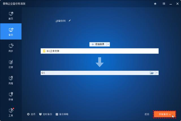181x121 pixels.
Task: Expand the destination path dropdown arrow
Action: pyautogui.click(x=157, y=73)
